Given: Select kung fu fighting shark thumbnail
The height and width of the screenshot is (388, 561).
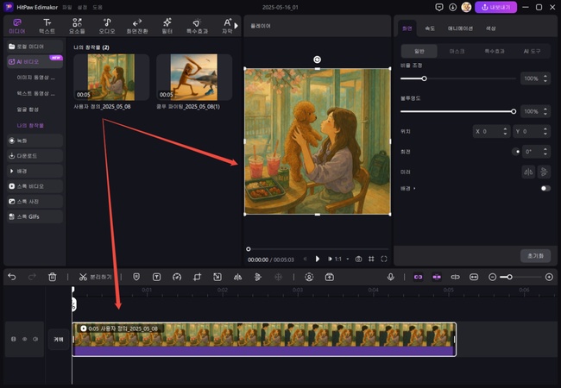Looking at the screenshot, I should click(x=194, y=78).
